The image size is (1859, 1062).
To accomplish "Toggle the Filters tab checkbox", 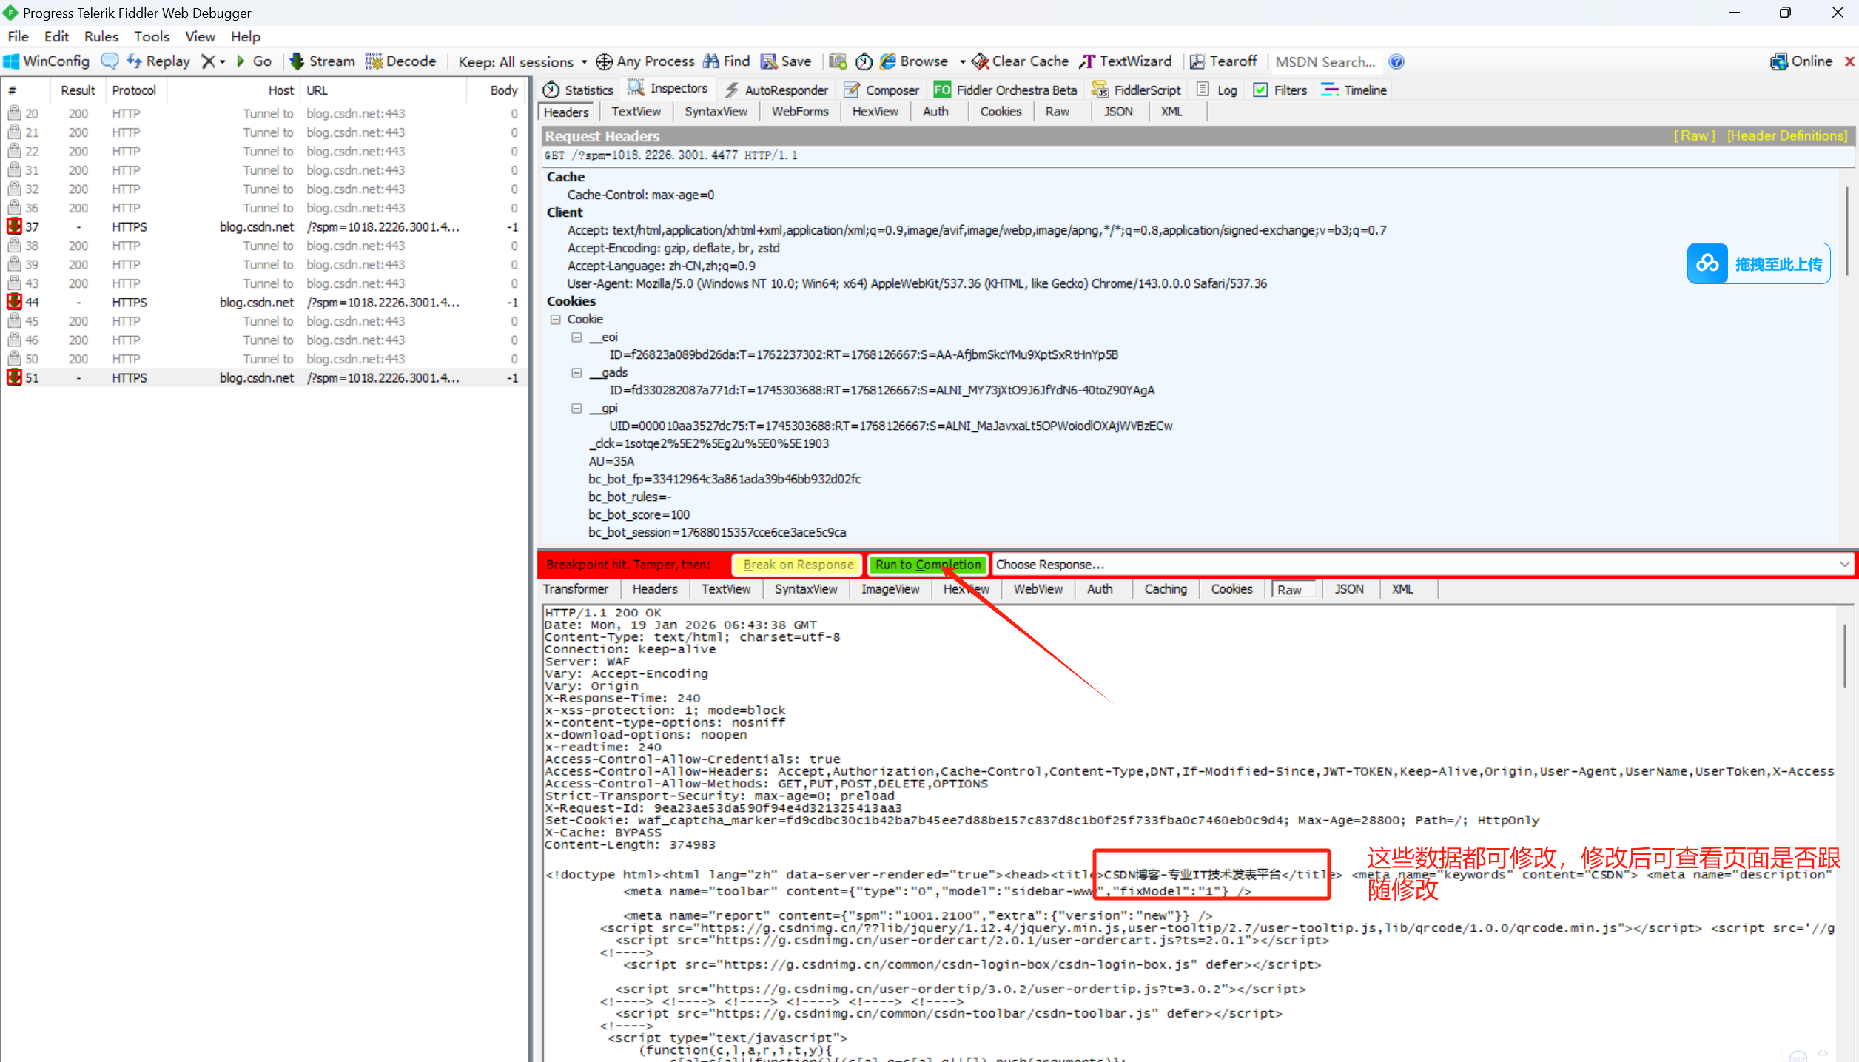I will 1260,90.
